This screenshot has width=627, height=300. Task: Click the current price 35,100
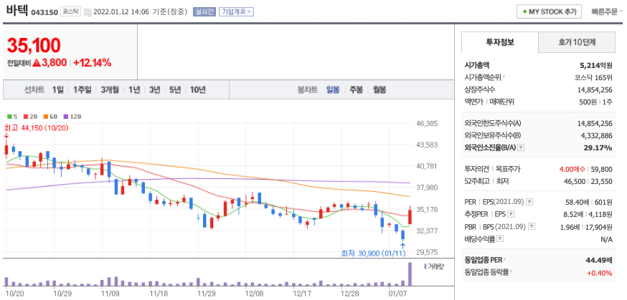click(x=34, y=45)
